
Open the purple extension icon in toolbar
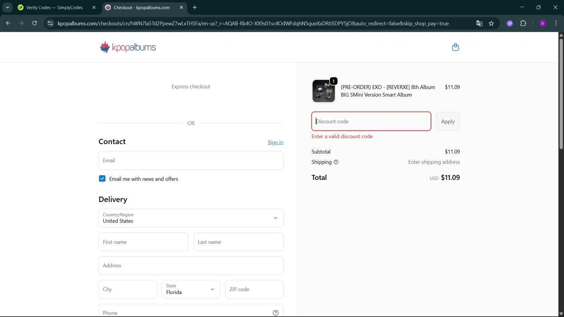[510, 23]
